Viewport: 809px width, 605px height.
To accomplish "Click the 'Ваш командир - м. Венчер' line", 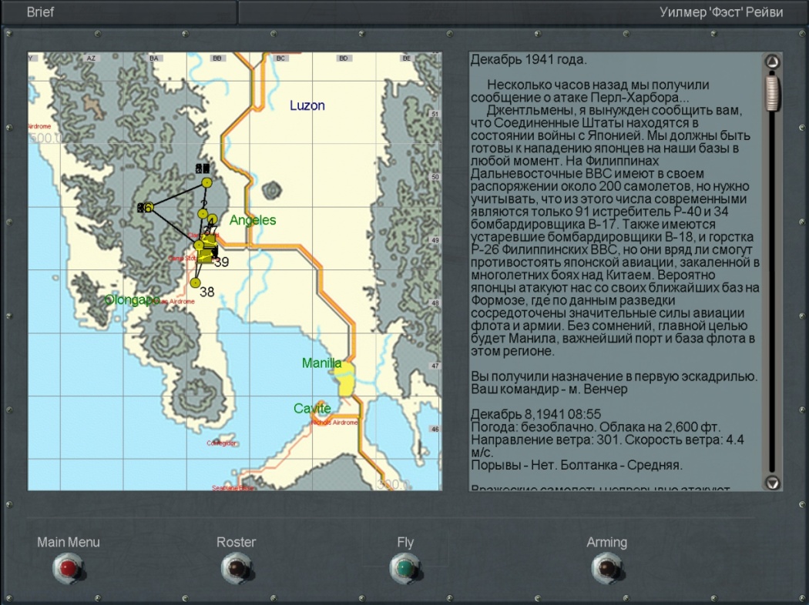I will [x=549, y=389].
